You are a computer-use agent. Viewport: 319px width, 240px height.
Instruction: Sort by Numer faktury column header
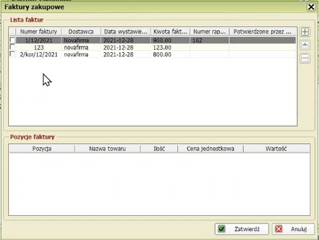39,32
